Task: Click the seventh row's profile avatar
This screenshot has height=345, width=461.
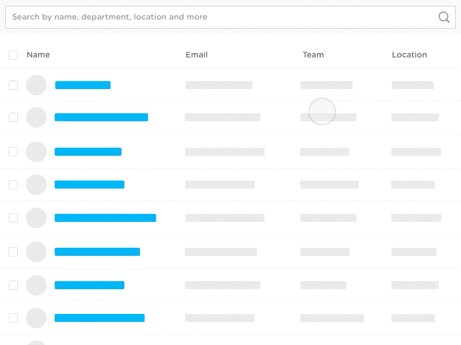Action: coord(36,285)
